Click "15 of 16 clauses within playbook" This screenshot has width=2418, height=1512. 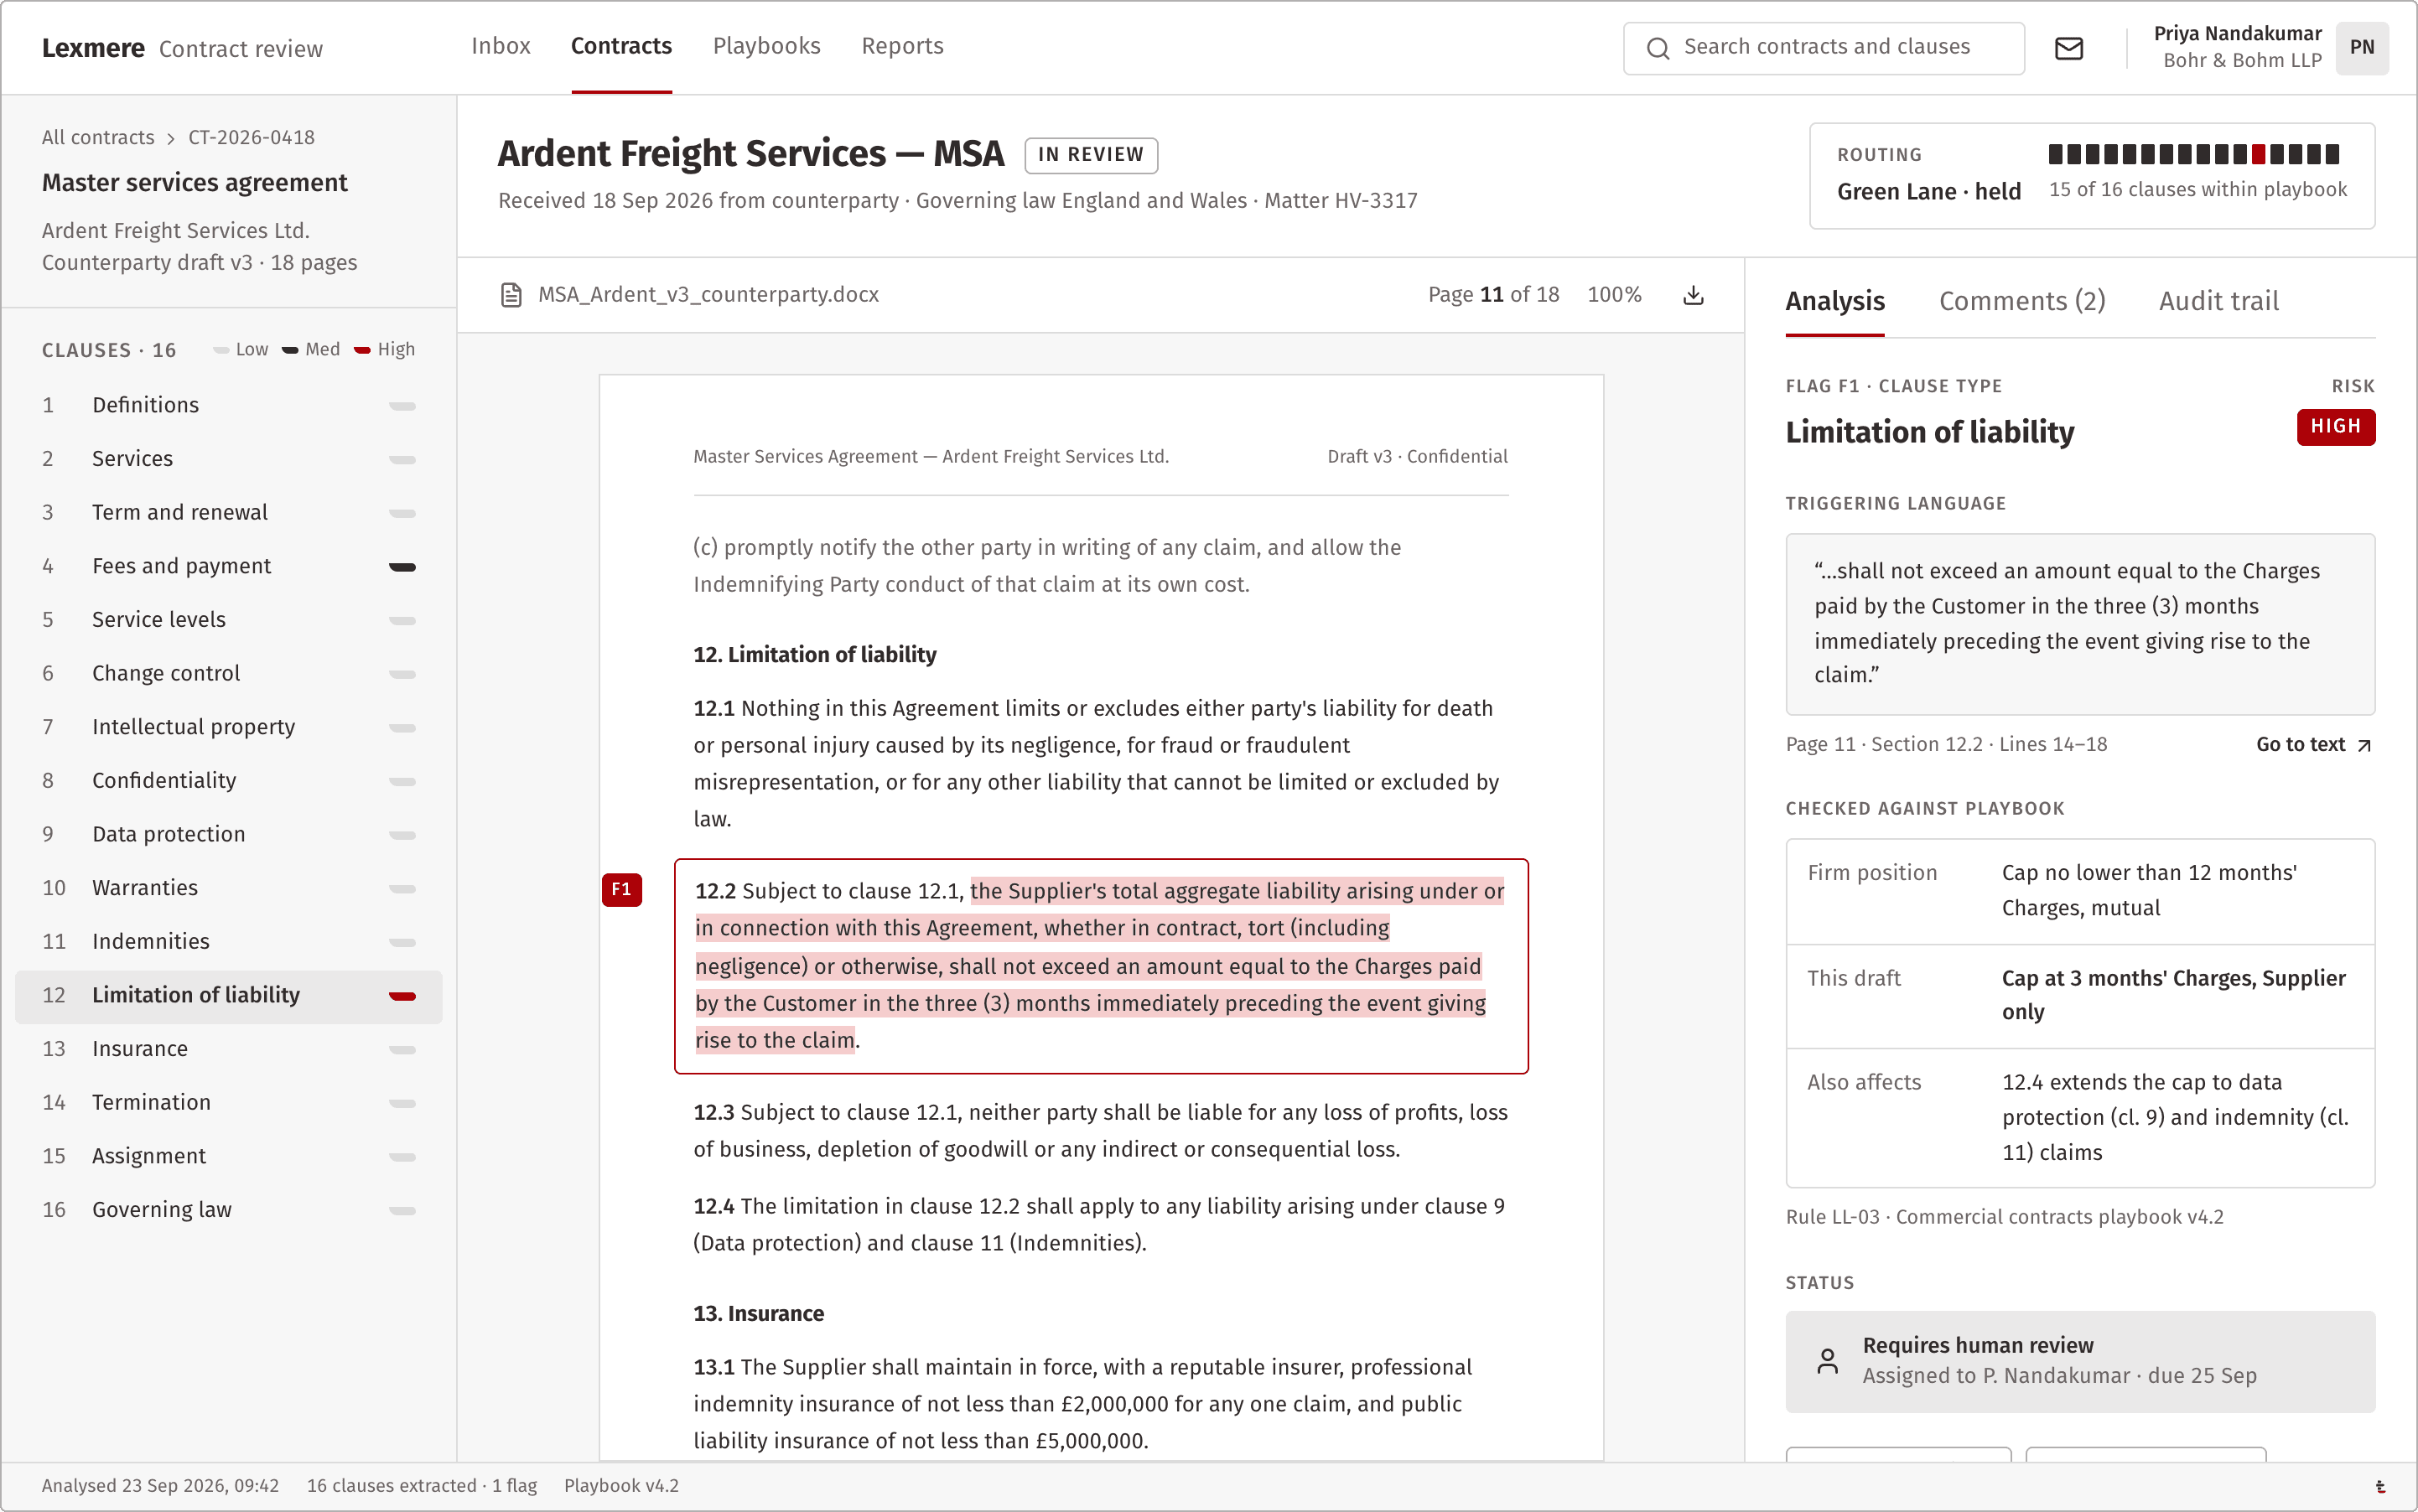2197,190
